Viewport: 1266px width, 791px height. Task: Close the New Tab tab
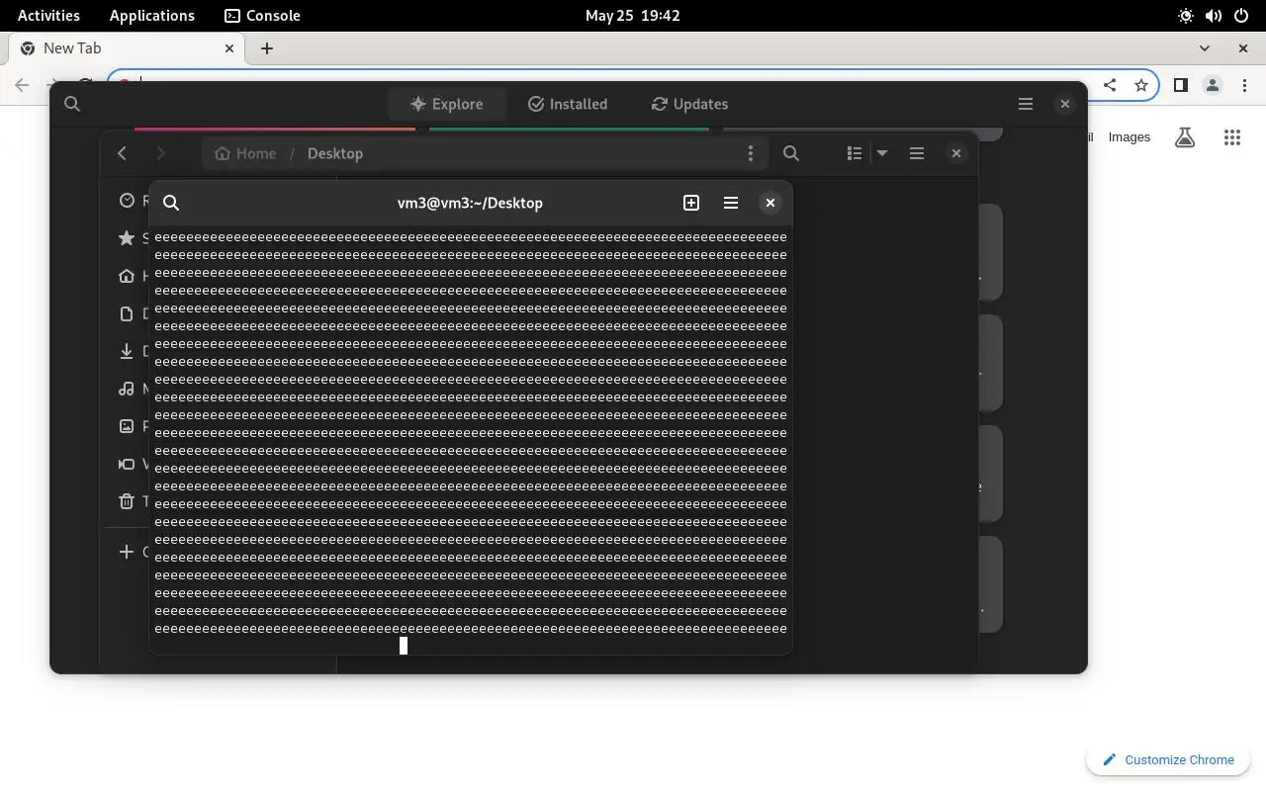[x=229, y=48]
